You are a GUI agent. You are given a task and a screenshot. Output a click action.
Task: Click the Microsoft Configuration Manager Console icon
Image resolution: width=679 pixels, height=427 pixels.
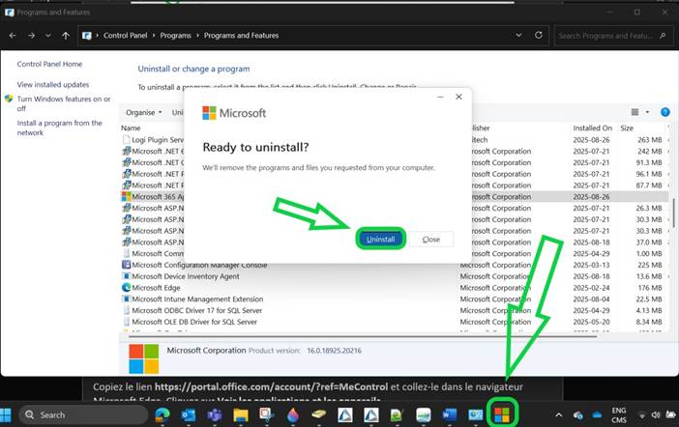(126, 265)
